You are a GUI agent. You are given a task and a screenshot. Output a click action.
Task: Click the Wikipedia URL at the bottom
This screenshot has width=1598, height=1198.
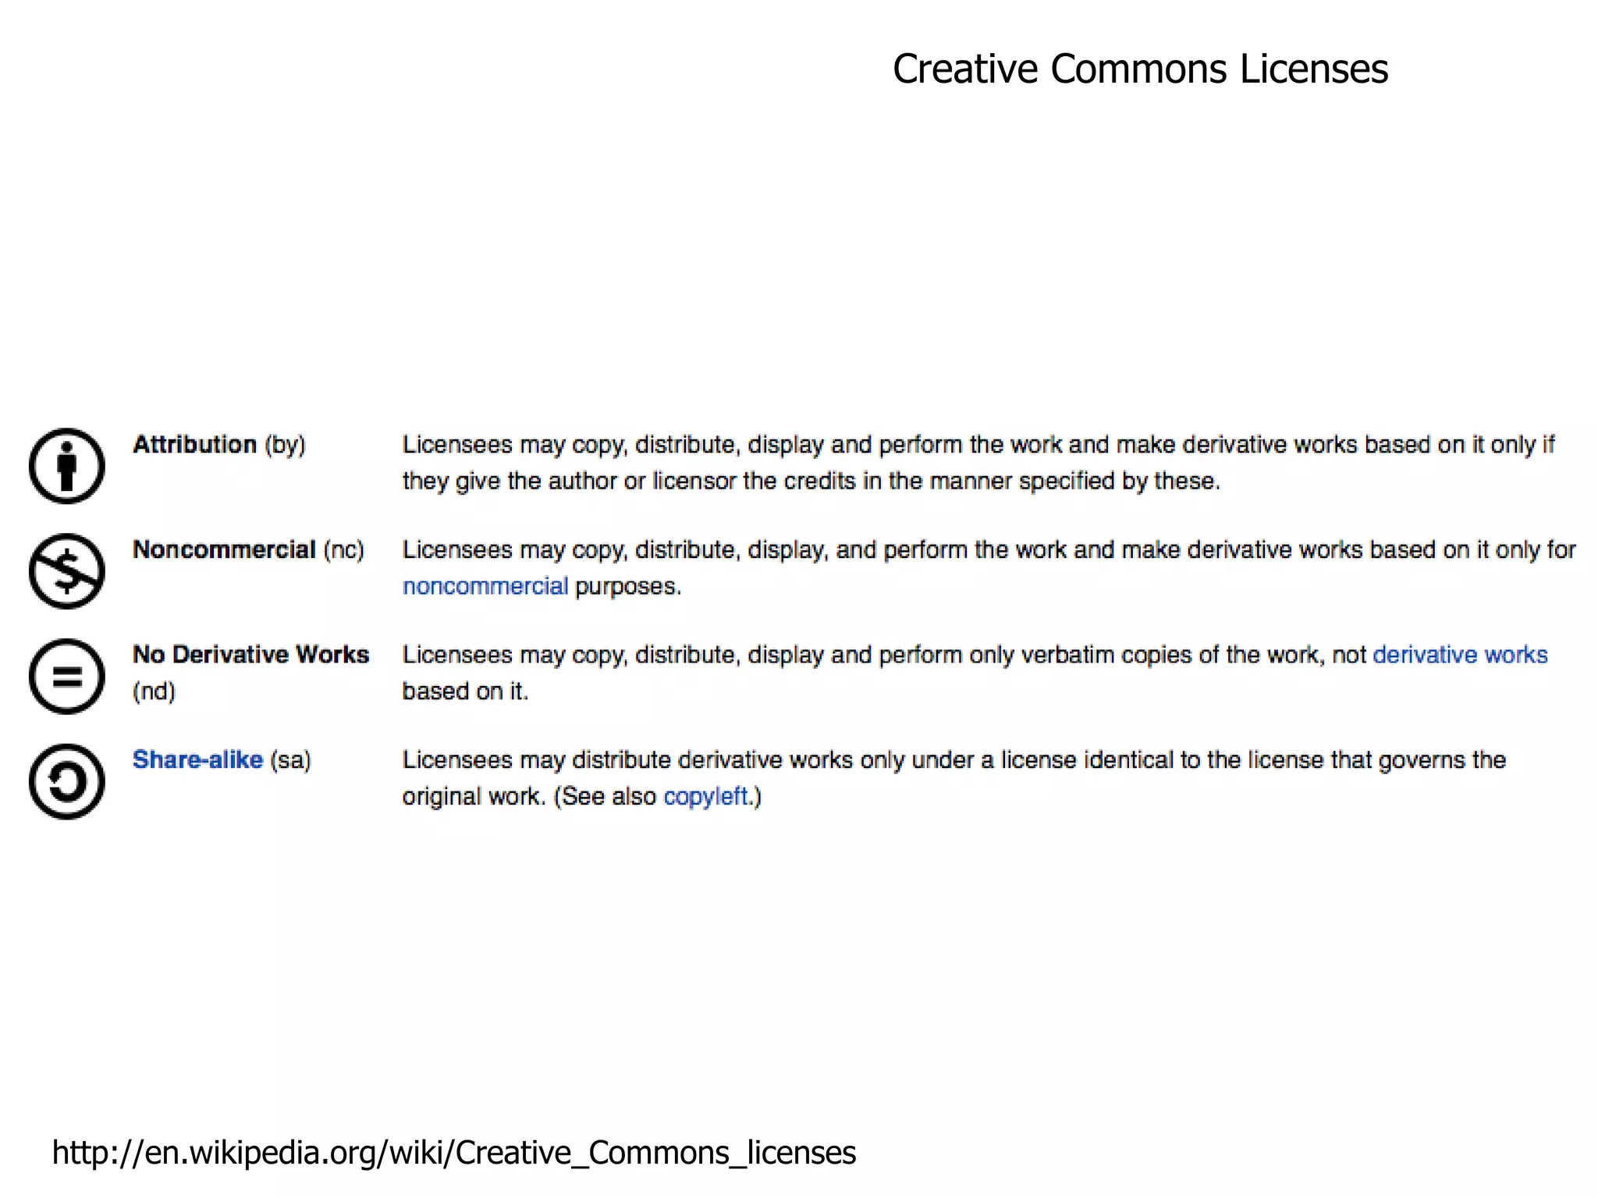tap(453, 1153)
